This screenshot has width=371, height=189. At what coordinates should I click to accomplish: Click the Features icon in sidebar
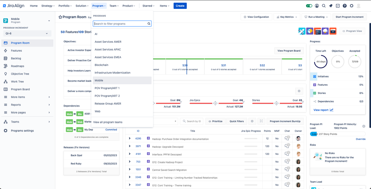(x=6, y=50)
